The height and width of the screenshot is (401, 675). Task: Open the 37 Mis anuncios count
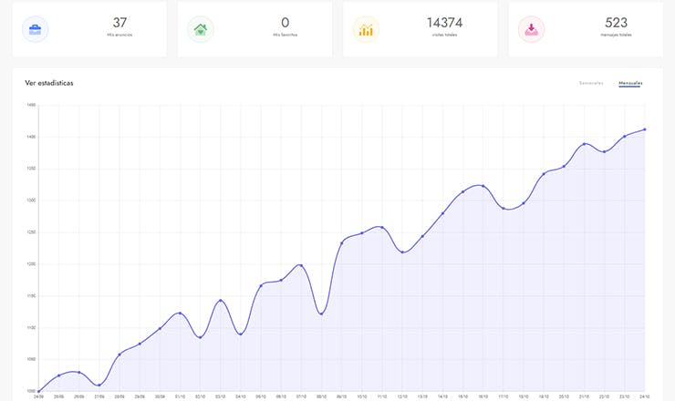click(x=119, y=23)
